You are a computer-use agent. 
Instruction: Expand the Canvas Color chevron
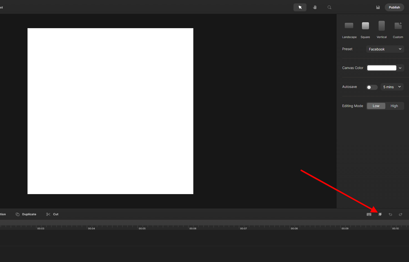click(400, 68)
